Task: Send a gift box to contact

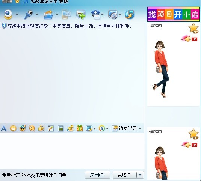Action: click(x=80, y=128)
